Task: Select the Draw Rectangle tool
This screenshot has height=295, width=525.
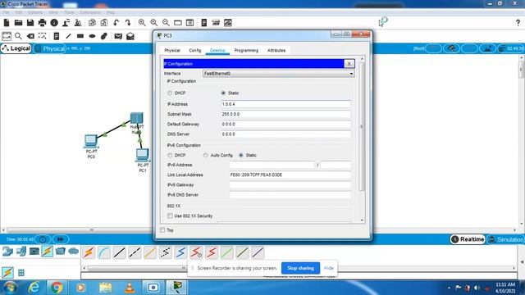Action: click(x=80, y=36)
